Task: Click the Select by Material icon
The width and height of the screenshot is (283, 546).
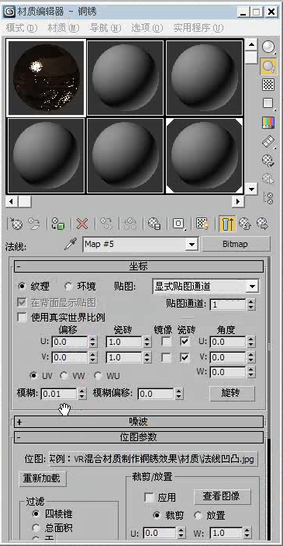Action: point(268,179)
